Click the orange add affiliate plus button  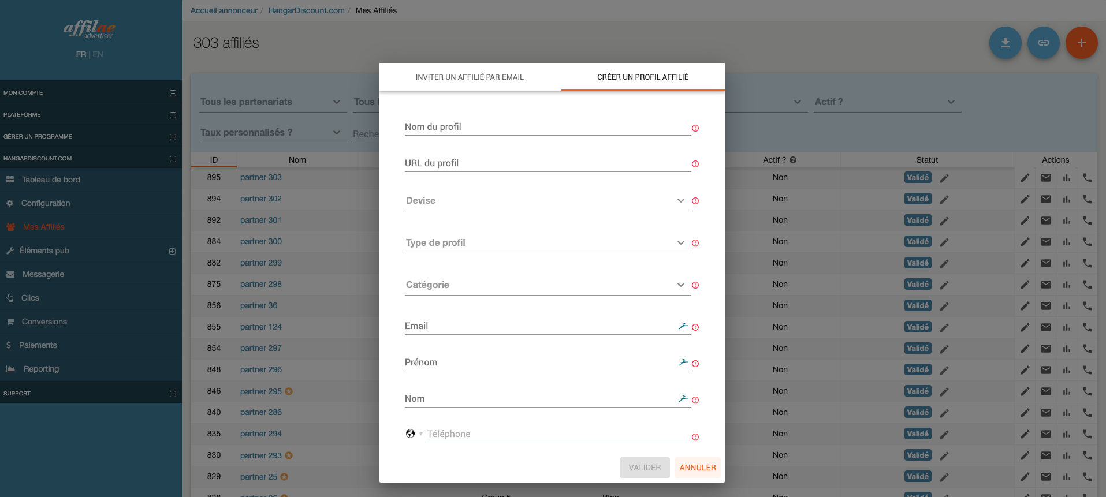coord(1081,43)
